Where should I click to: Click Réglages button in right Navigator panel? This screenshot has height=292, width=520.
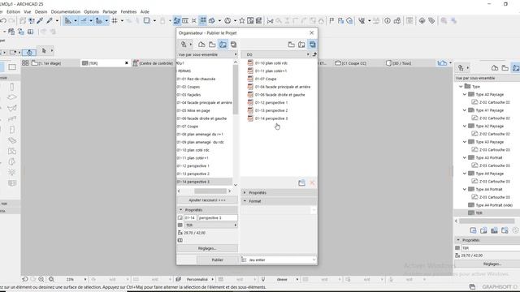[492, 264]
